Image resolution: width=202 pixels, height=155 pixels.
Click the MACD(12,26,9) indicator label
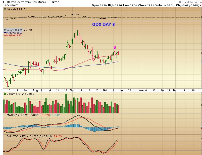click(x=17, y=115)
